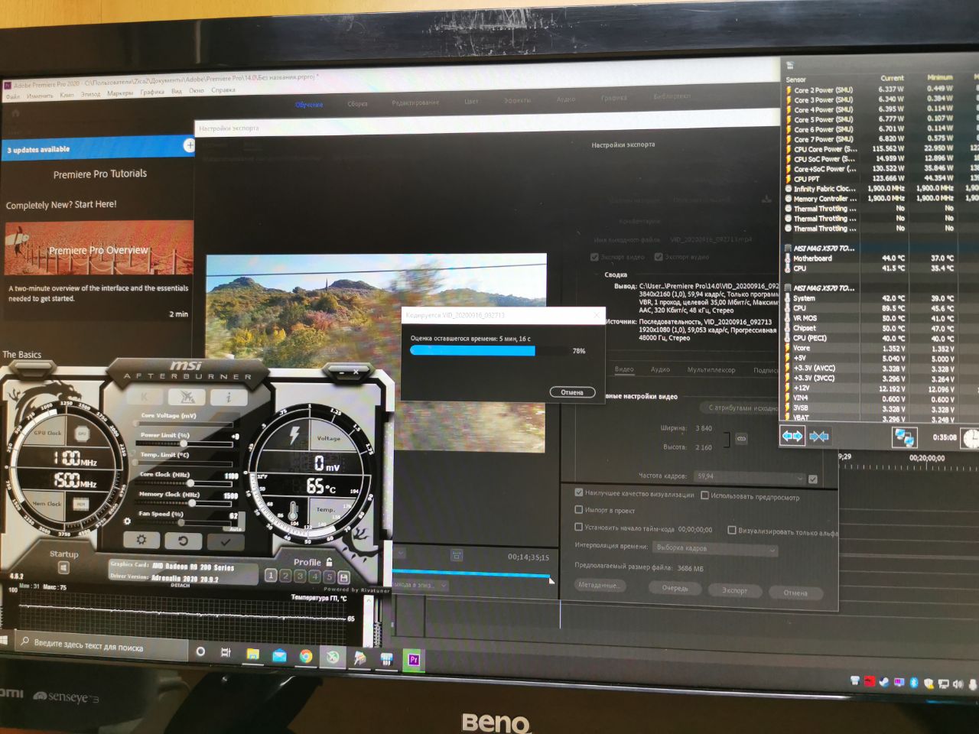
Task: Switch to Сборка workspace tab
Action: click(357, 104)
